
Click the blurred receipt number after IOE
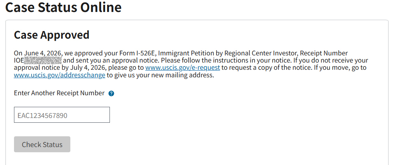point(43,60)
